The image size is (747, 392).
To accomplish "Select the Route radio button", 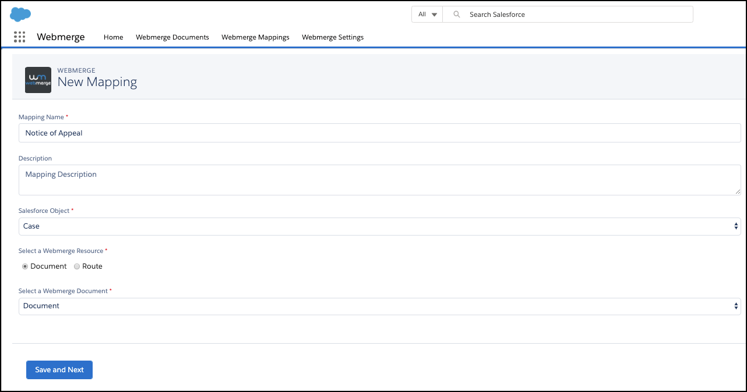I will tap(77, 266).
